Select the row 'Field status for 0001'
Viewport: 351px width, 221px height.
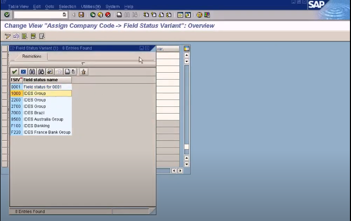click(41, 87)
